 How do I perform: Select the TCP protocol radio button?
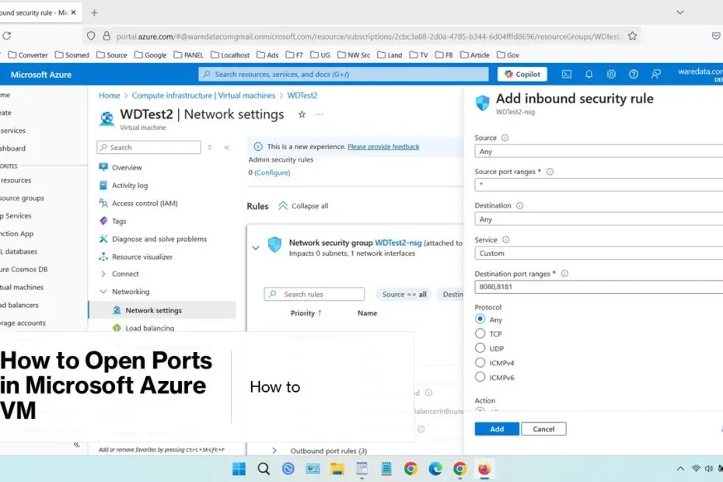[x=480, y=334]
